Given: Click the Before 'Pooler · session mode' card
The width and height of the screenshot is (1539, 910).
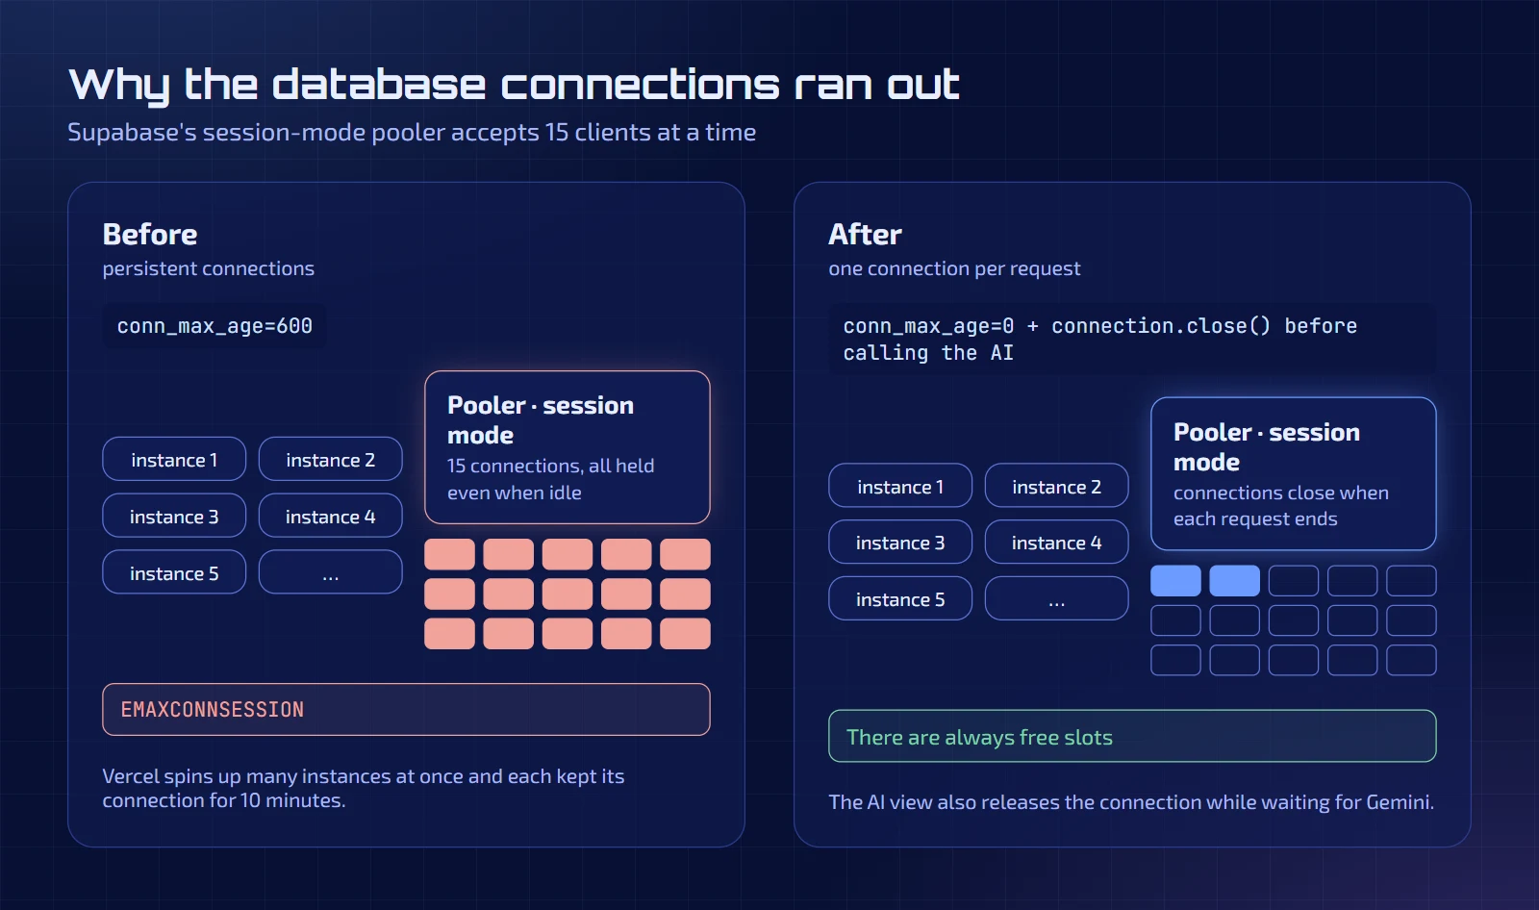Looking at the screenshot, I should point(568,447).
